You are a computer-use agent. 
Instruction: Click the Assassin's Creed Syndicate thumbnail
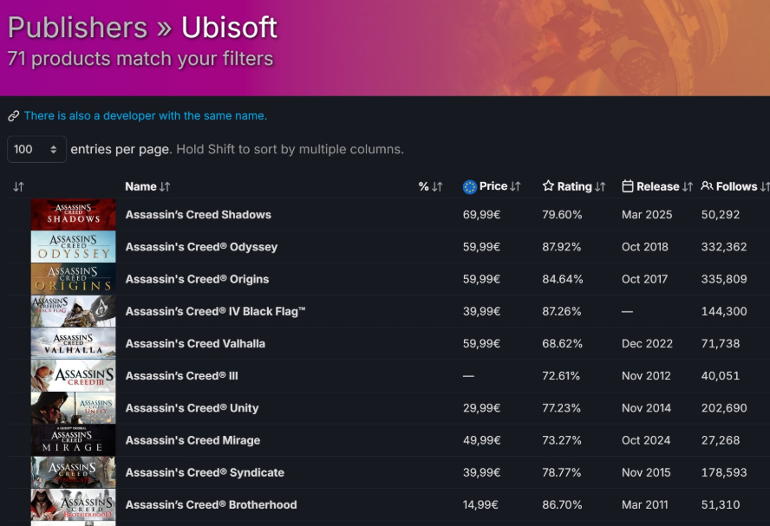(73, 472)
